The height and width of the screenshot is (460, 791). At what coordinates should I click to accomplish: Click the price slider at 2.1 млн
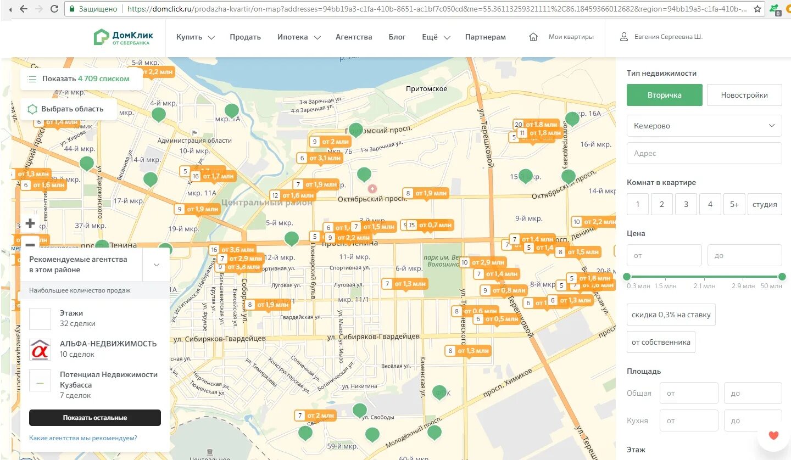point(705,277)
